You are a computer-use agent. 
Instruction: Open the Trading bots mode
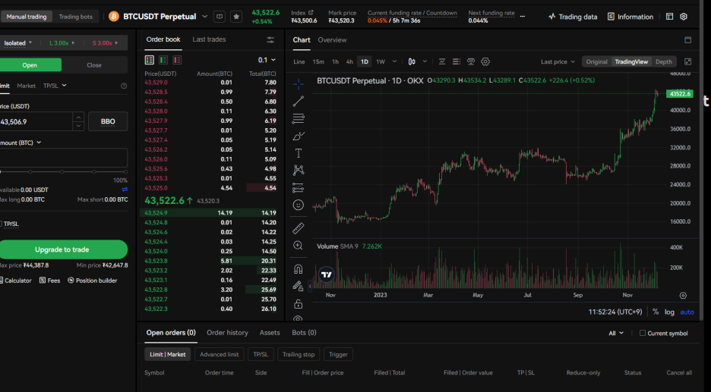pyautogui.click(x=76, y=17)
